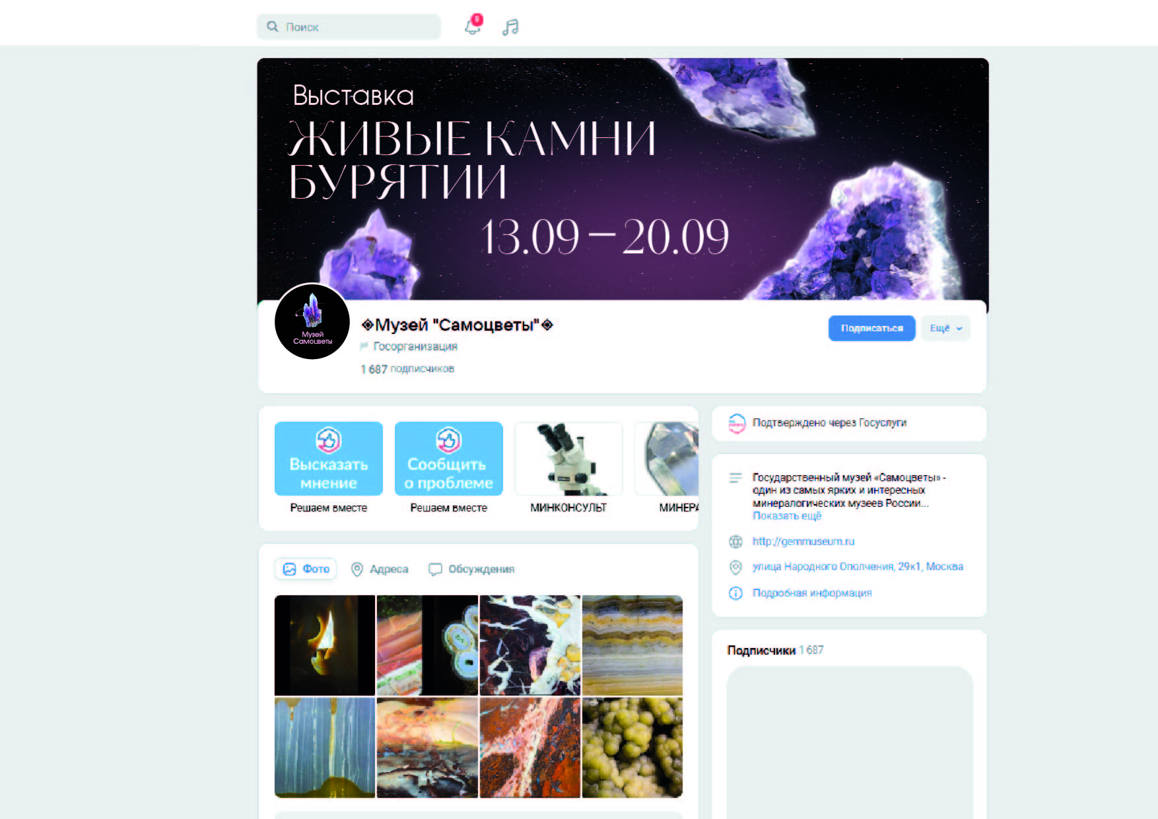Switch to the Обсуждения tab

pos(471,569)
